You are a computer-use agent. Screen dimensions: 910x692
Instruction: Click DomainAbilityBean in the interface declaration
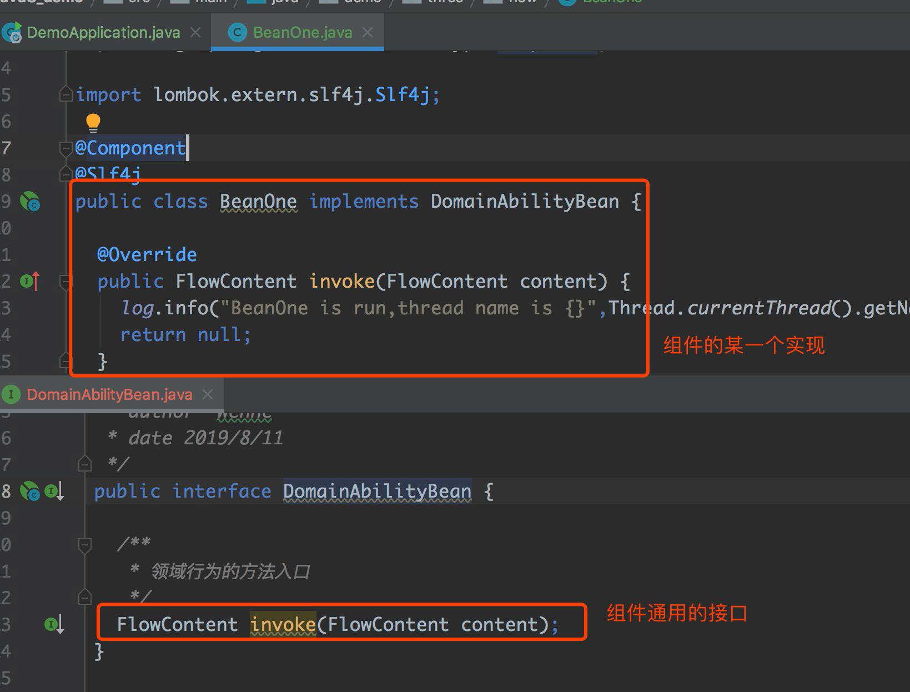tap(377, 492)
